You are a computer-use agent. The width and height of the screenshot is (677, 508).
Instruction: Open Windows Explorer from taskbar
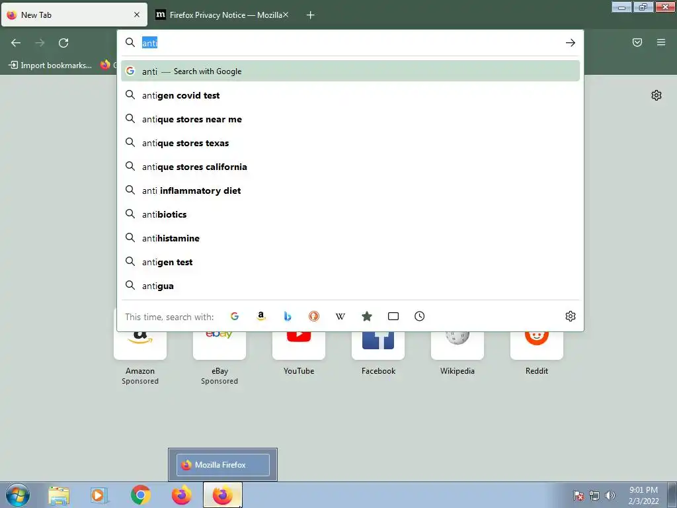tap(59, 495)
